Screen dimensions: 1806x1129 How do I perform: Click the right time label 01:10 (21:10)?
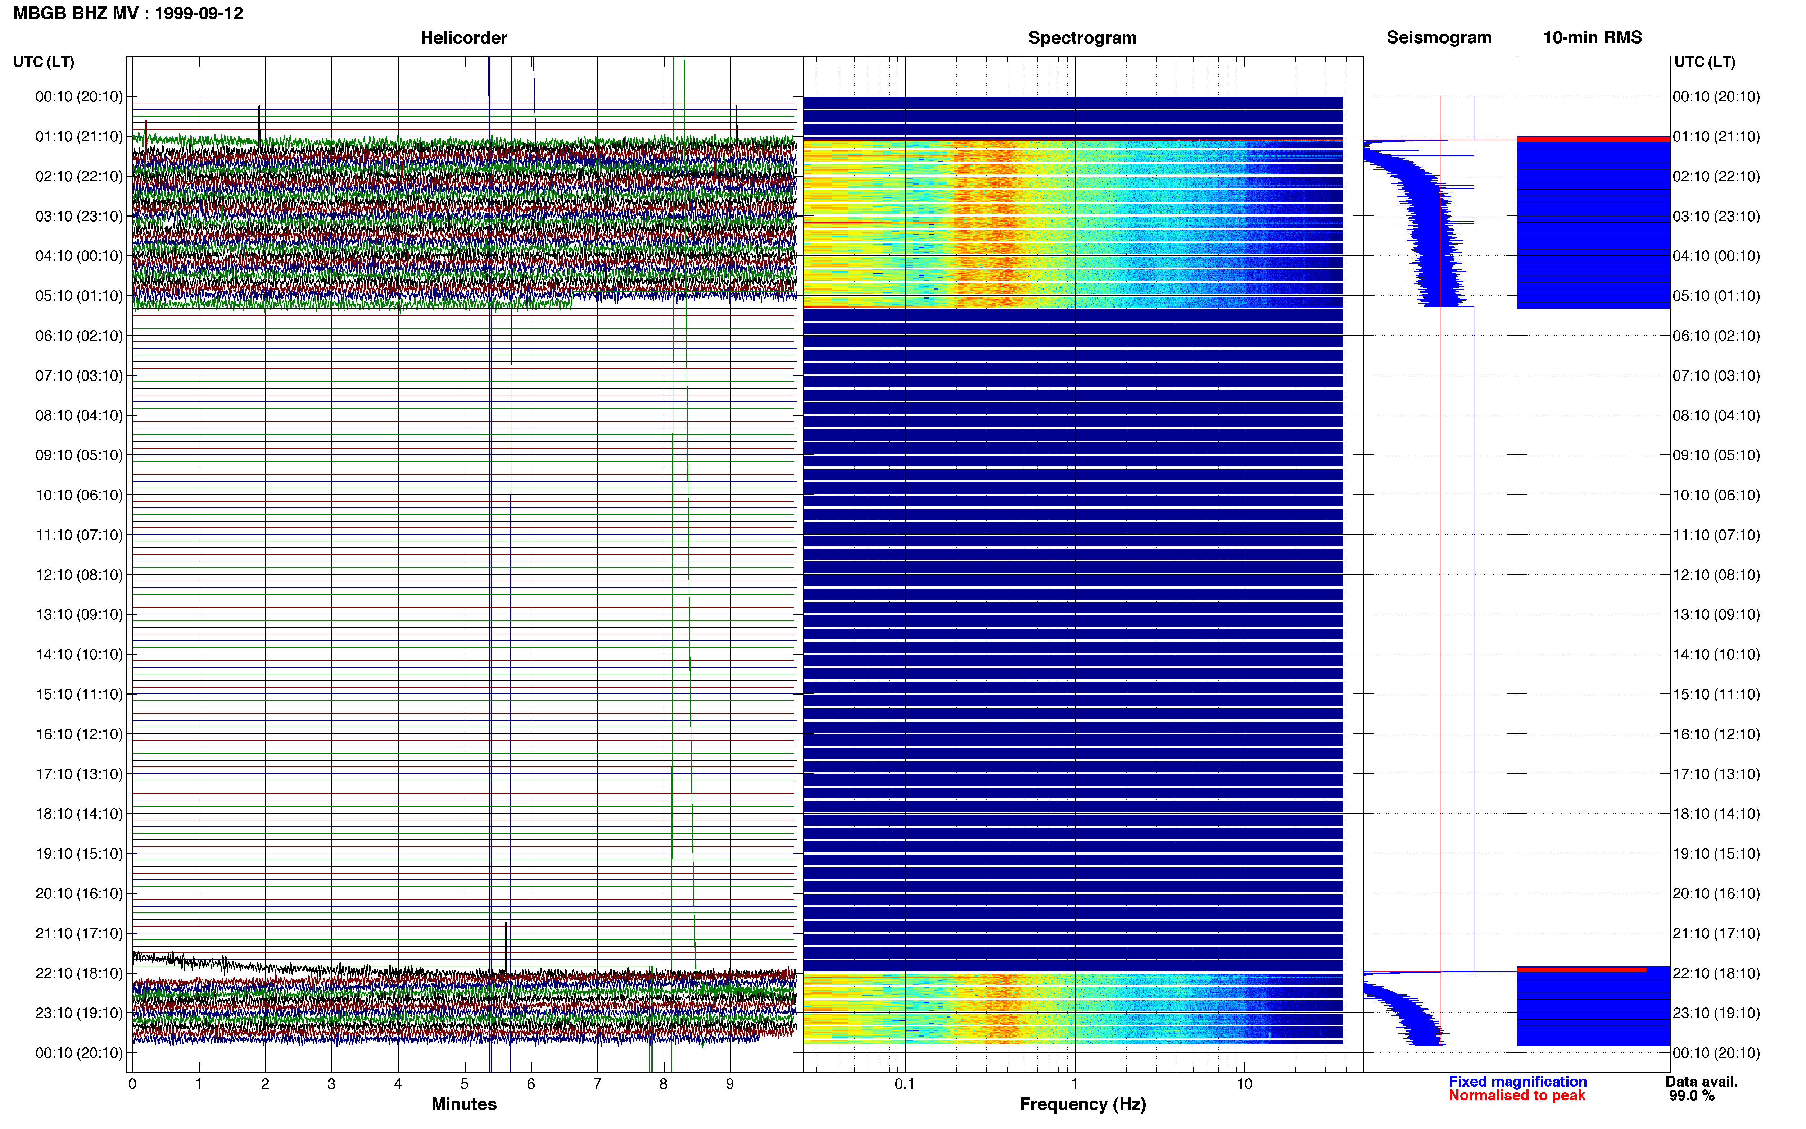(1716, 137)
